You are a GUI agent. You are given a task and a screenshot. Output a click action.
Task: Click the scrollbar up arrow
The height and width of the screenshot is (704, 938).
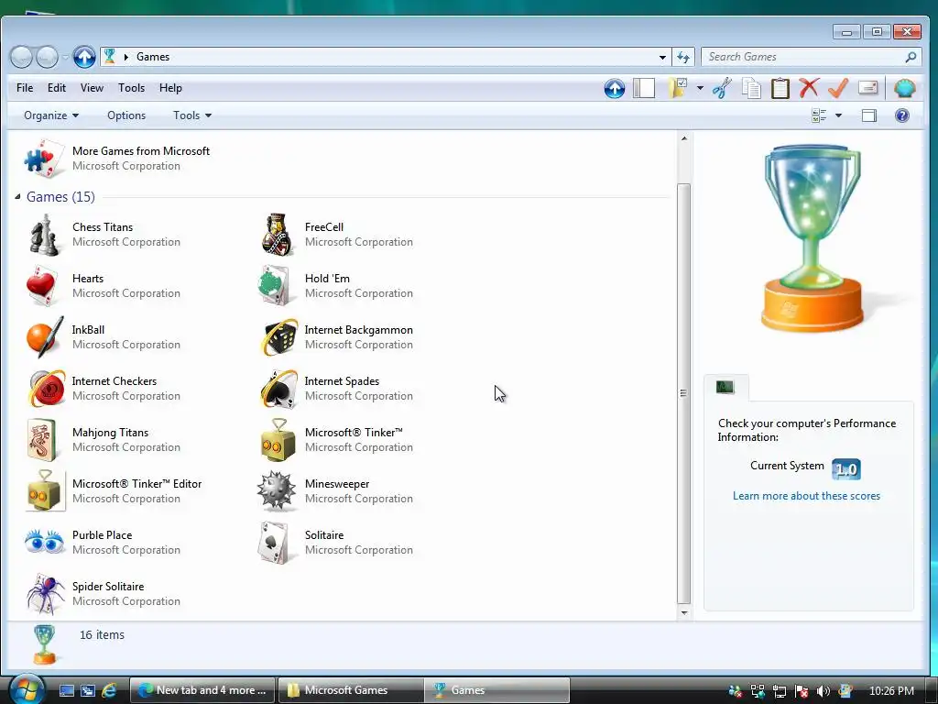(683, 138)
